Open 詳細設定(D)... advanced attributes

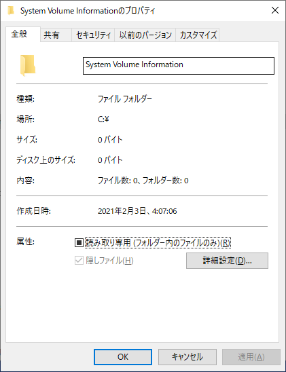pyautogui.click(x=227, y=261)
